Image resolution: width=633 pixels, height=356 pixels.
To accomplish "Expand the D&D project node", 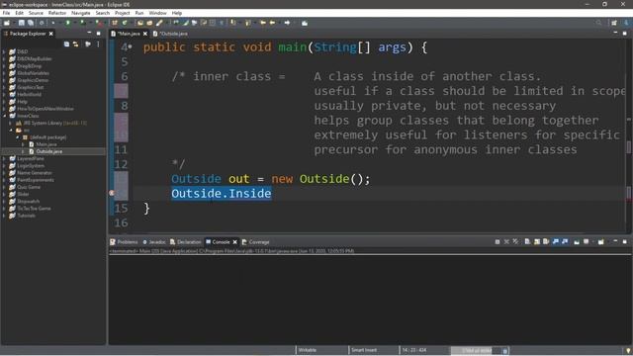I will coord(4,51).
